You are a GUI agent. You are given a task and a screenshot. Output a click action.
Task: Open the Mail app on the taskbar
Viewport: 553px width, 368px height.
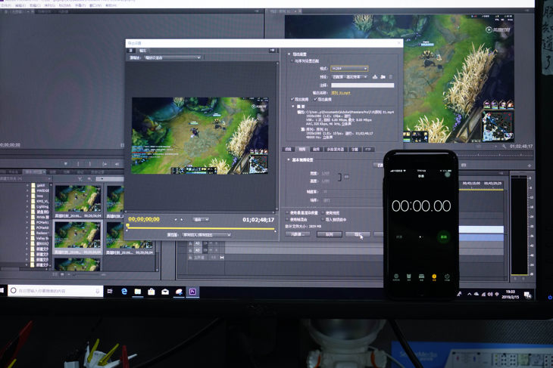pyautogui.click(x=165, y=292)
